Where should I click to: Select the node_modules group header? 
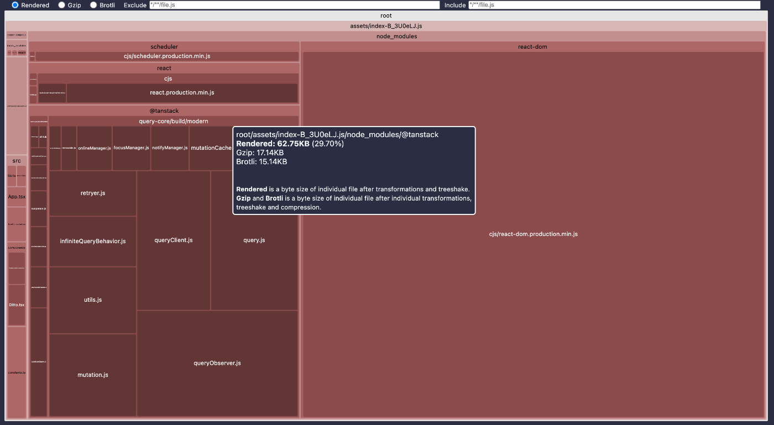[396, 36]
